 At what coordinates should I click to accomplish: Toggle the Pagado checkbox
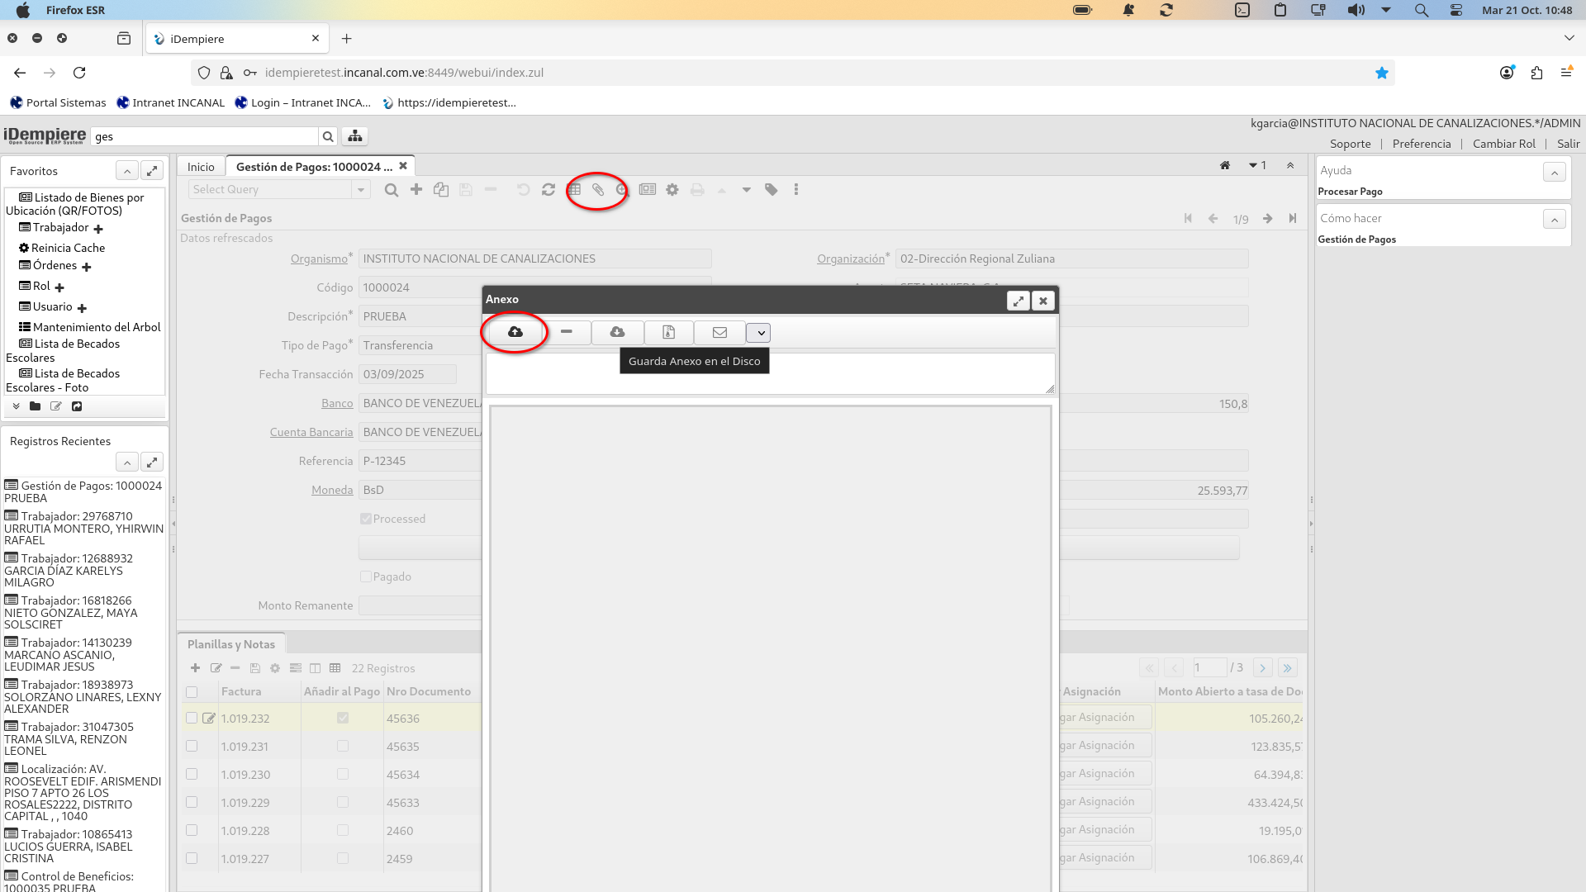[366, 576]
